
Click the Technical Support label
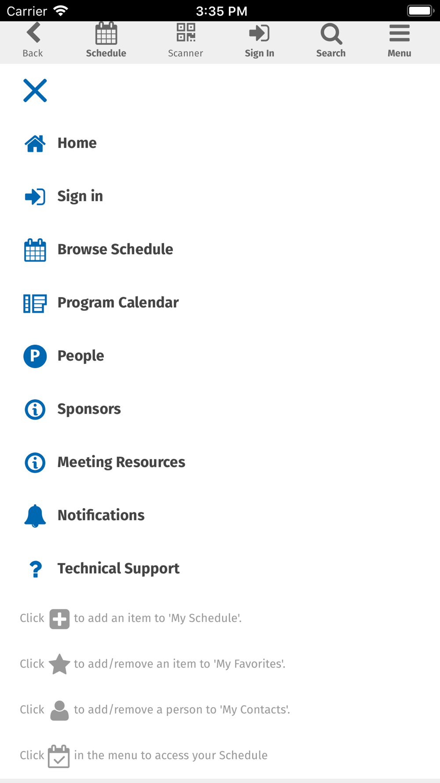(x=118, y=569)
